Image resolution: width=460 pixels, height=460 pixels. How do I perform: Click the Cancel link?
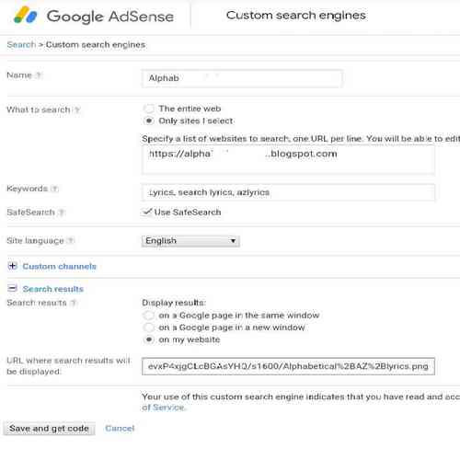[120, 429]
